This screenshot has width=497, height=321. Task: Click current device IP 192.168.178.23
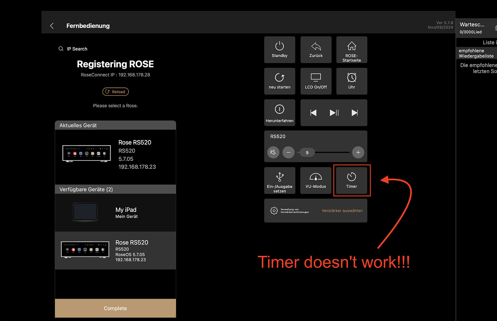click(137, 167)
